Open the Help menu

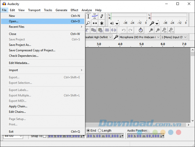[x=98, y=10]
